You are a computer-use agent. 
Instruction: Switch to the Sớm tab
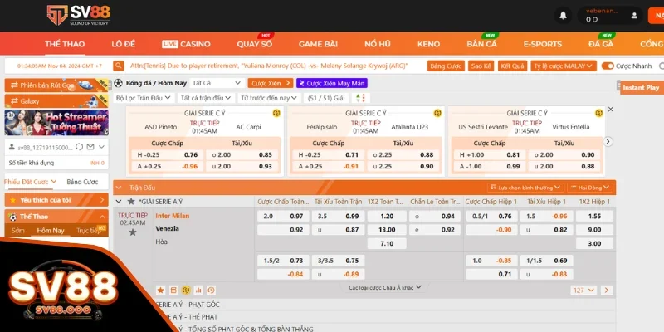pyautogui.click(x=18, y=231)
